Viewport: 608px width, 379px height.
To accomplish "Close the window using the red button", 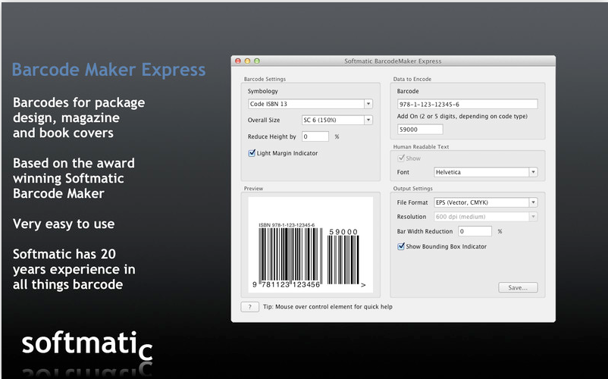I will 238,61.
